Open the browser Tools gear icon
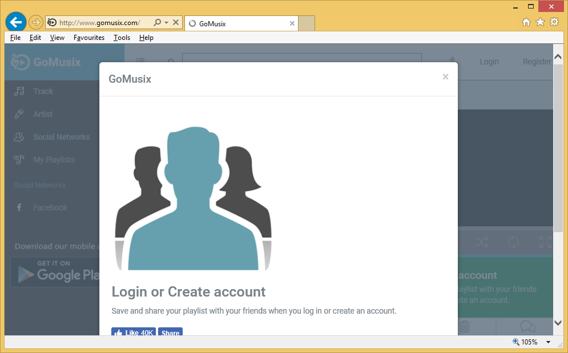Screen dimensions: 568x353 [x=554, y=22]
